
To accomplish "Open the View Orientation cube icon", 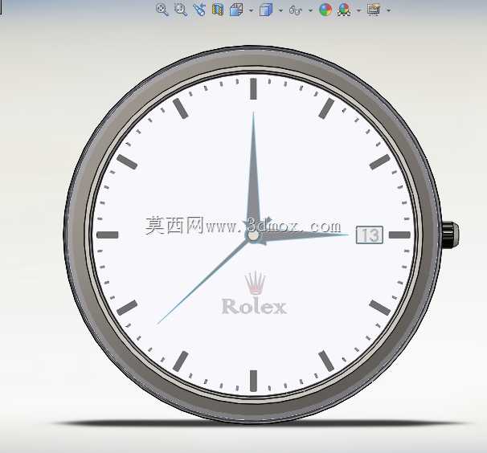I will [x=236, y=10].
